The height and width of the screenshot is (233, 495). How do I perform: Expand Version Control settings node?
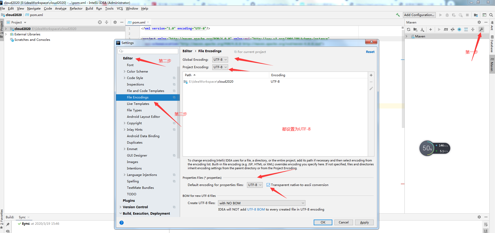[121, 207]
